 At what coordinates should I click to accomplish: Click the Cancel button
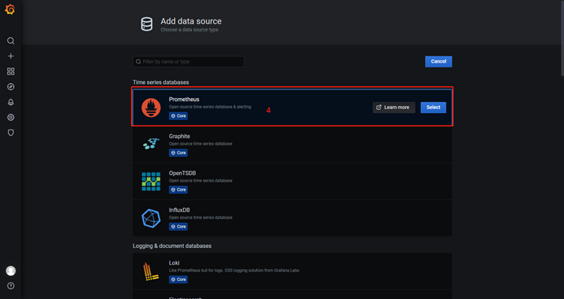point(438,61)
